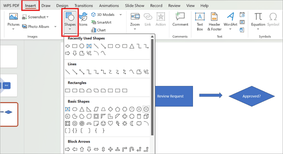Choose the circle in Recently Used Shapes

tap(82, 46)
